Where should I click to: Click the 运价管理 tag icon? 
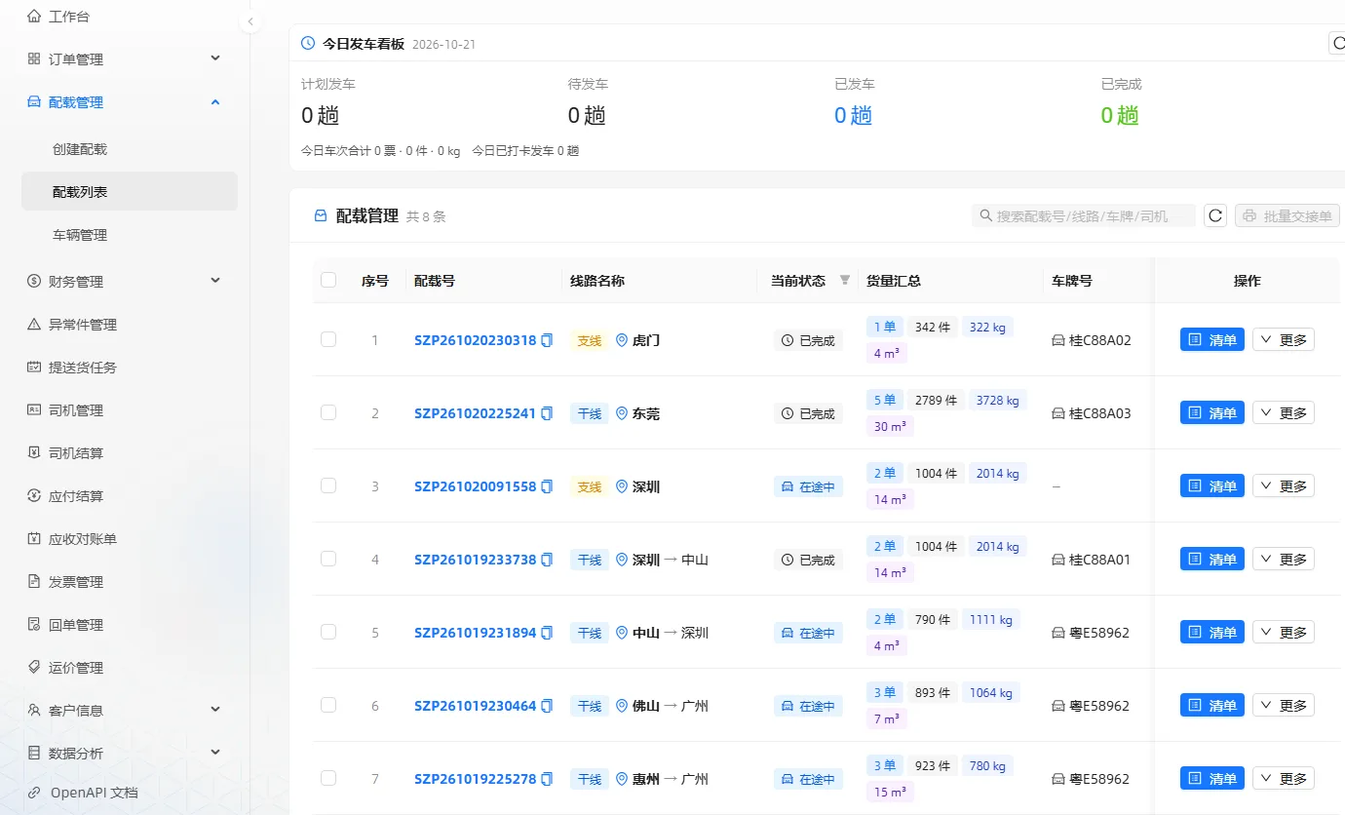(x=34, y=668)
